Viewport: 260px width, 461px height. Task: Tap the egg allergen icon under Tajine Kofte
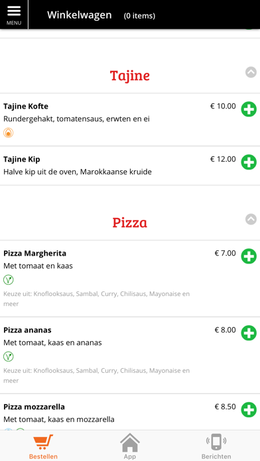pos(8,133)
